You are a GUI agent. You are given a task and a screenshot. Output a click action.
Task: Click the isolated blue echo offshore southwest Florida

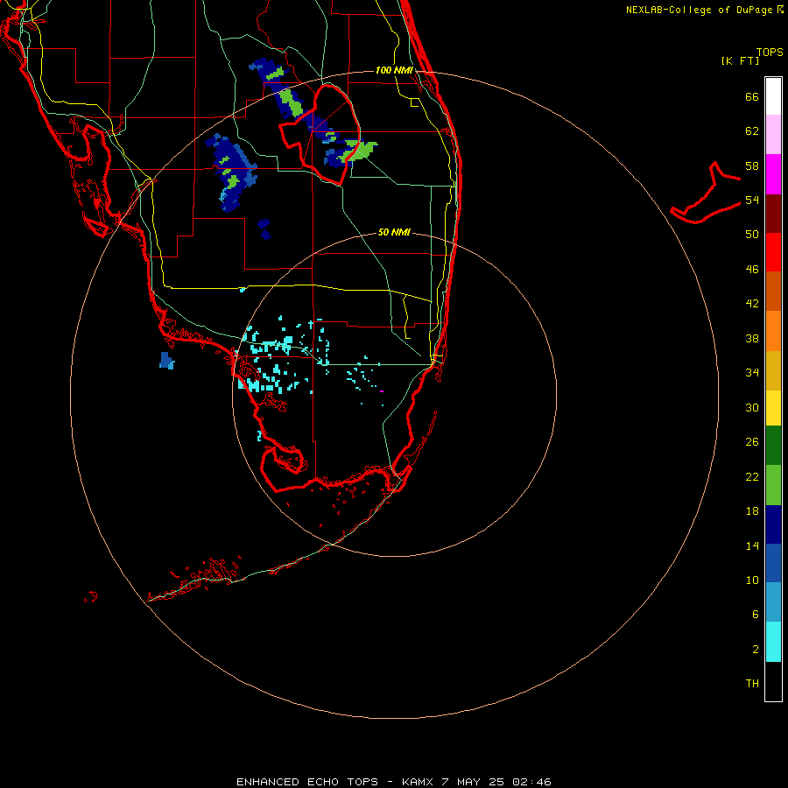pos(166,361)
